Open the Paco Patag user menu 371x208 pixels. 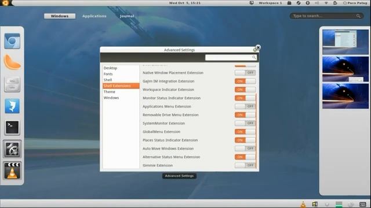pos(355,3)
